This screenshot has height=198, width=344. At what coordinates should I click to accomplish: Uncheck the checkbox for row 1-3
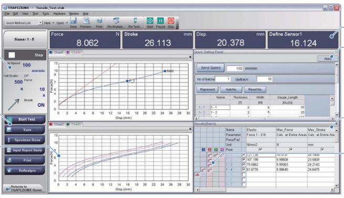coord(244,164)
